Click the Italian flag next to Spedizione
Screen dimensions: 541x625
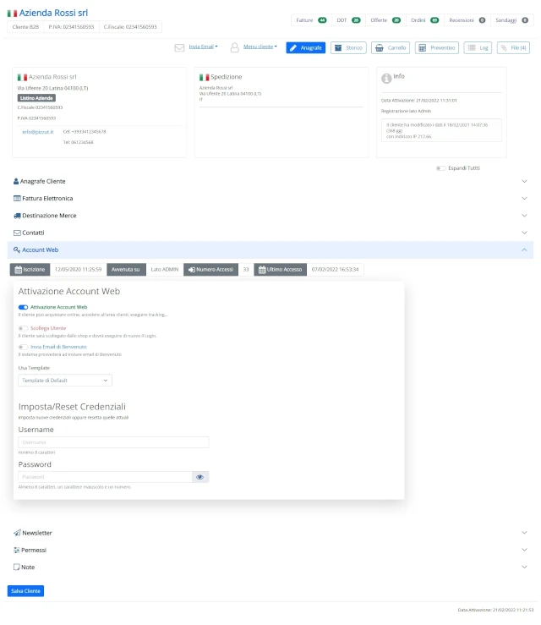pyautogui.click(x=204, y=77)
